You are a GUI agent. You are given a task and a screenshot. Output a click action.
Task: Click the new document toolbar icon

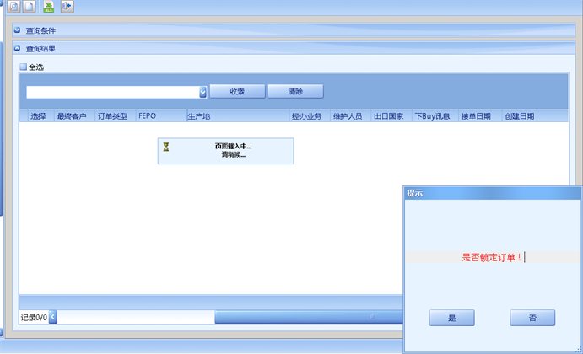[x=29, y=7]
